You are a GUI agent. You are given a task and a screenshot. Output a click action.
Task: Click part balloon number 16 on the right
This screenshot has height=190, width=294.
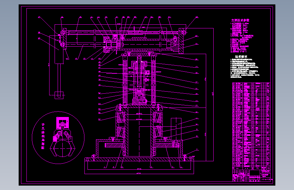pyautogui.click(x=196, y=89)
